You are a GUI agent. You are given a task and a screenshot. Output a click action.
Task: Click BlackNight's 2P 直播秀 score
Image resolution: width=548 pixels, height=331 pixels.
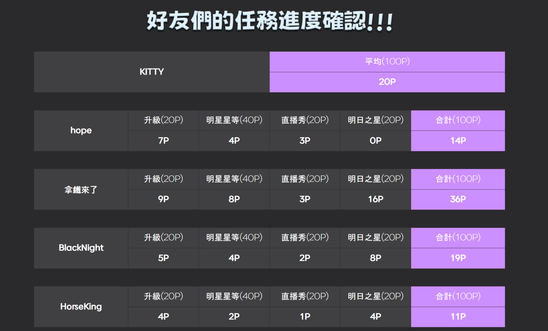coord(305,258)
